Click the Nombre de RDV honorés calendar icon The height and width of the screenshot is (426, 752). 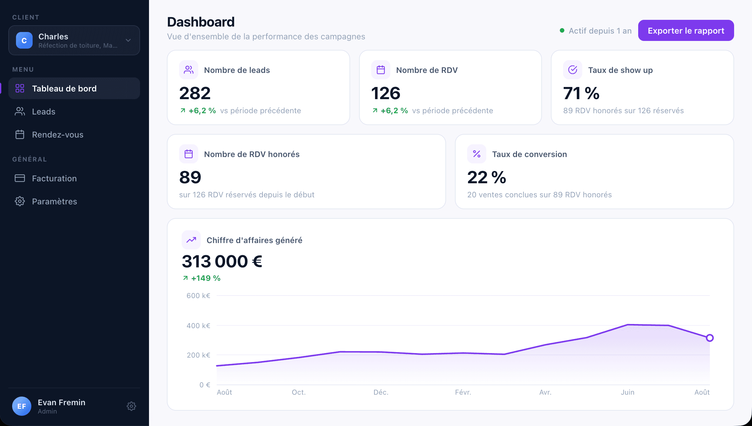189,154
